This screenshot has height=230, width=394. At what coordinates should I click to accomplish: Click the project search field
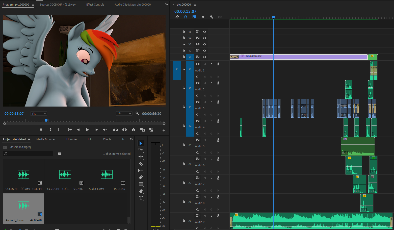(28, 154)
